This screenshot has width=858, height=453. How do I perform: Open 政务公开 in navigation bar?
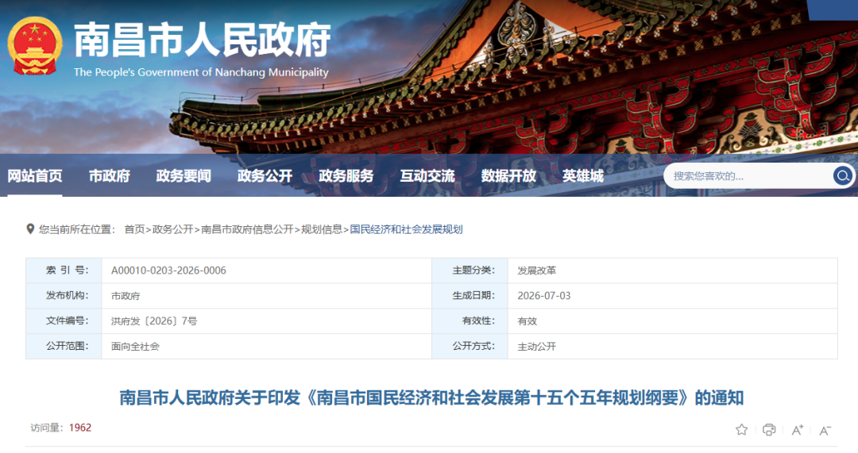(265, 176)
